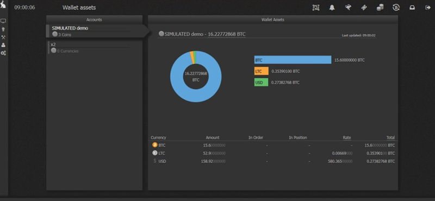Click the running rabbit icon in top bar
The width and height of the screenshot is (435, 201).
348,8
